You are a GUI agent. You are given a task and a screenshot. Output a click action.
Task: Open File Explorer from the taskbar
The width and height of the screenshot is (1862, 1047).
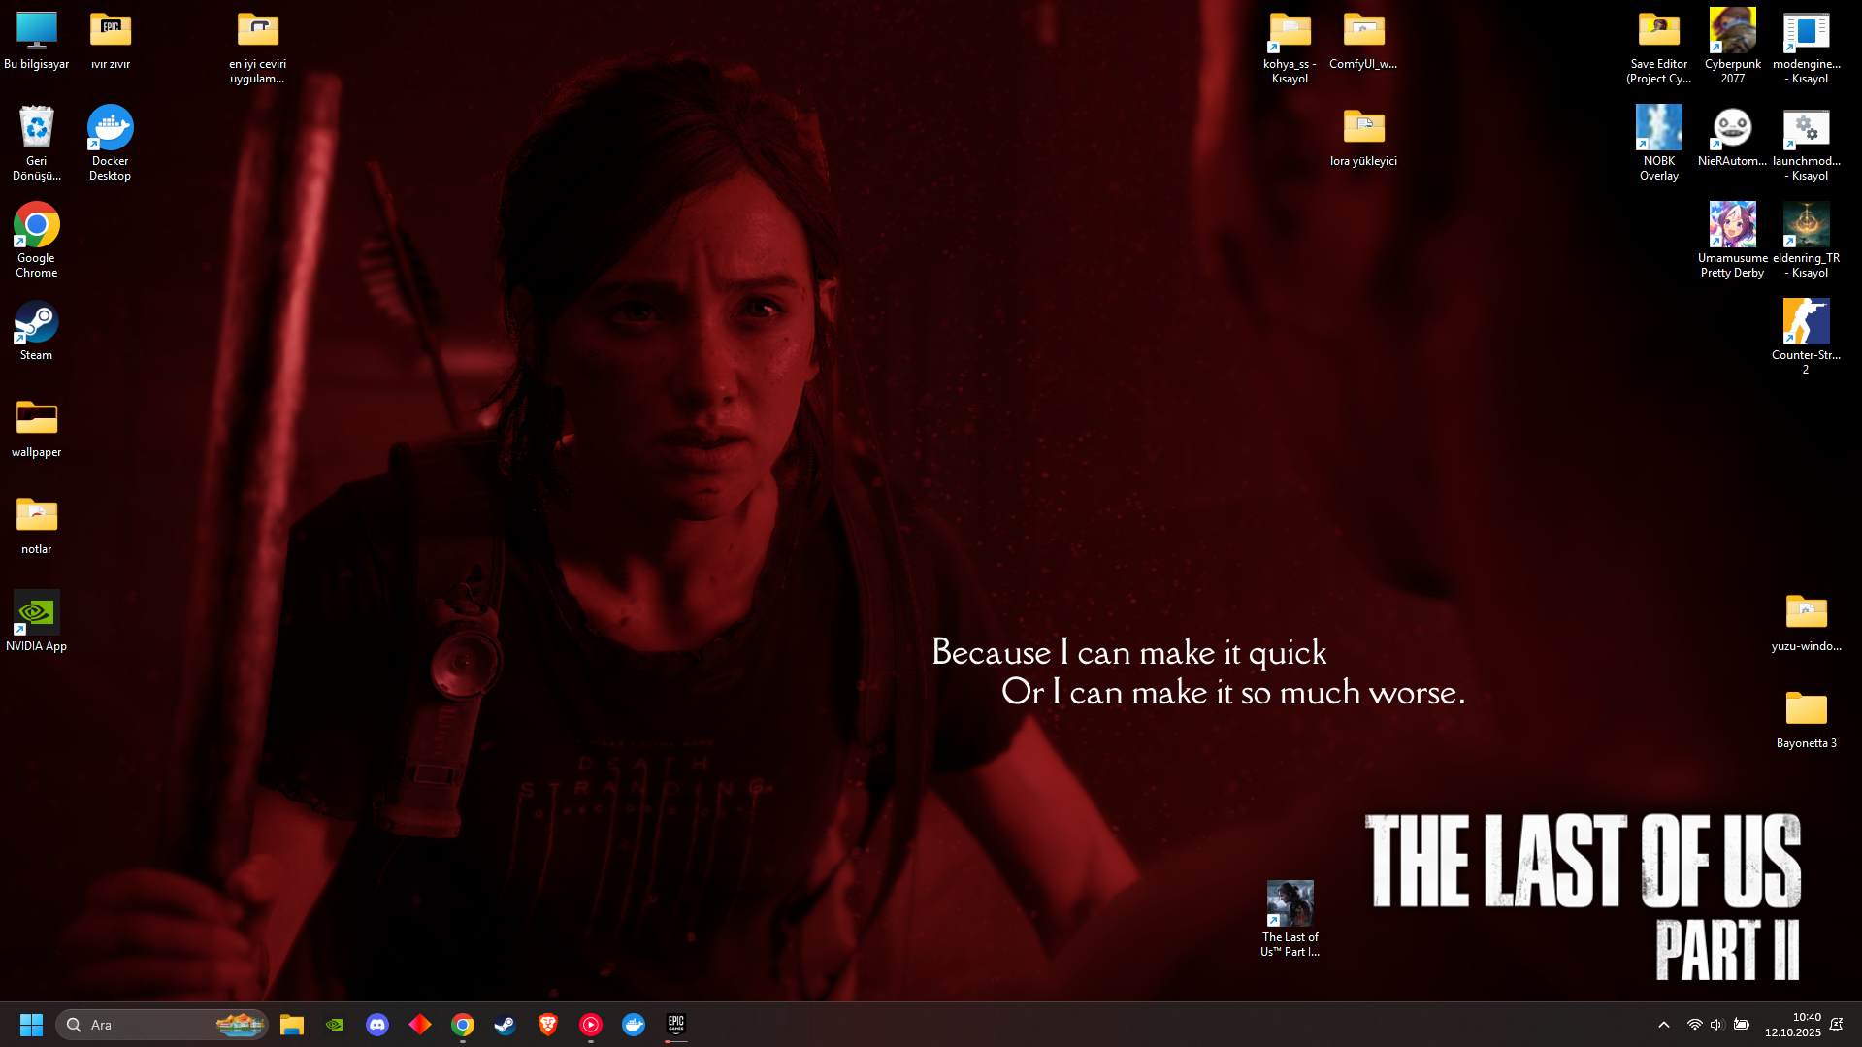coord(292,1025)
